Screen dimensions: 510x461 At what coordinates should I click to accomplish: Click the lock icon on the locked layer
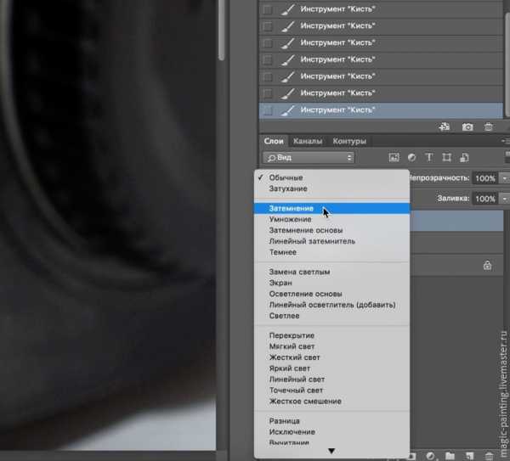tap(487, 266)
